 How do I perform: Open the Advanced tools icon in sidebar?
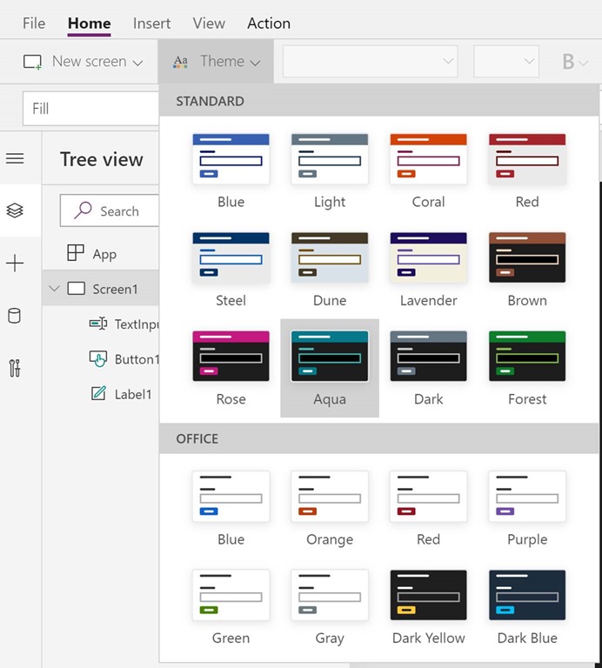click(15, 368)
